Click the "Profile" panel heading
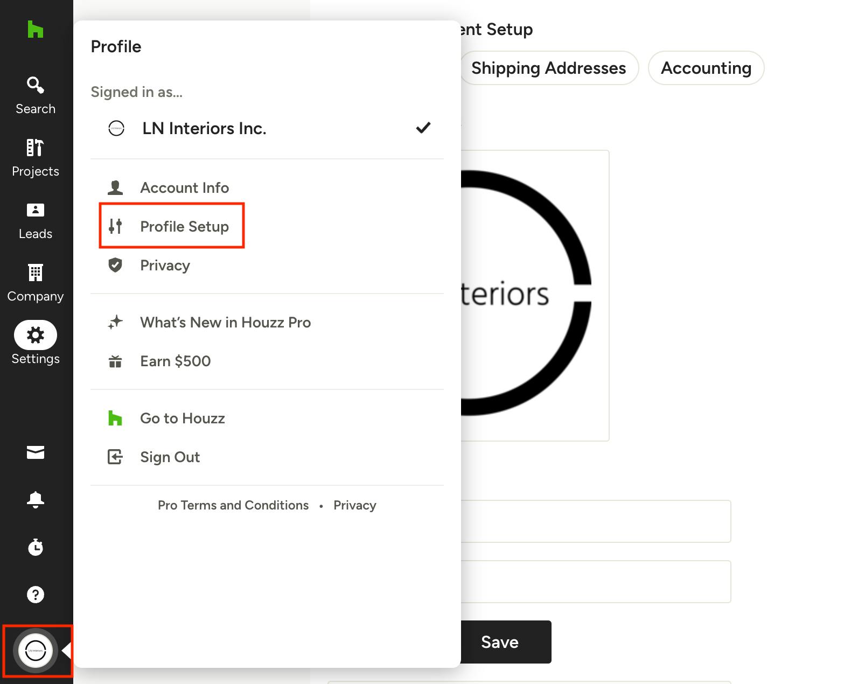The width and height of the screenshot is (851, 684). coord(116,47)
